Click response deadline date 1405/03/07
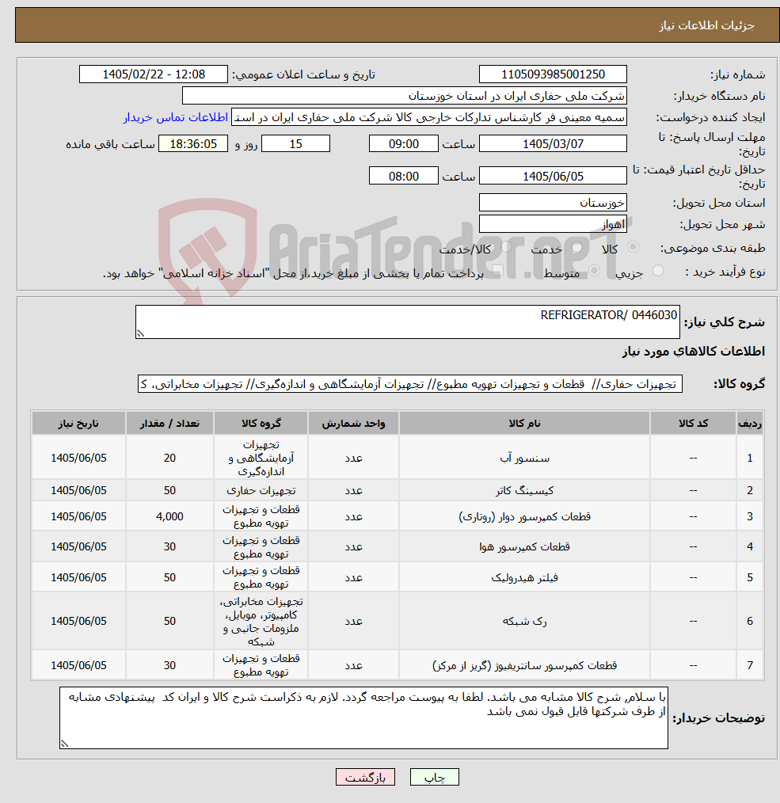Viewport: 780px width, 803px height. click(x=553, y=144)
